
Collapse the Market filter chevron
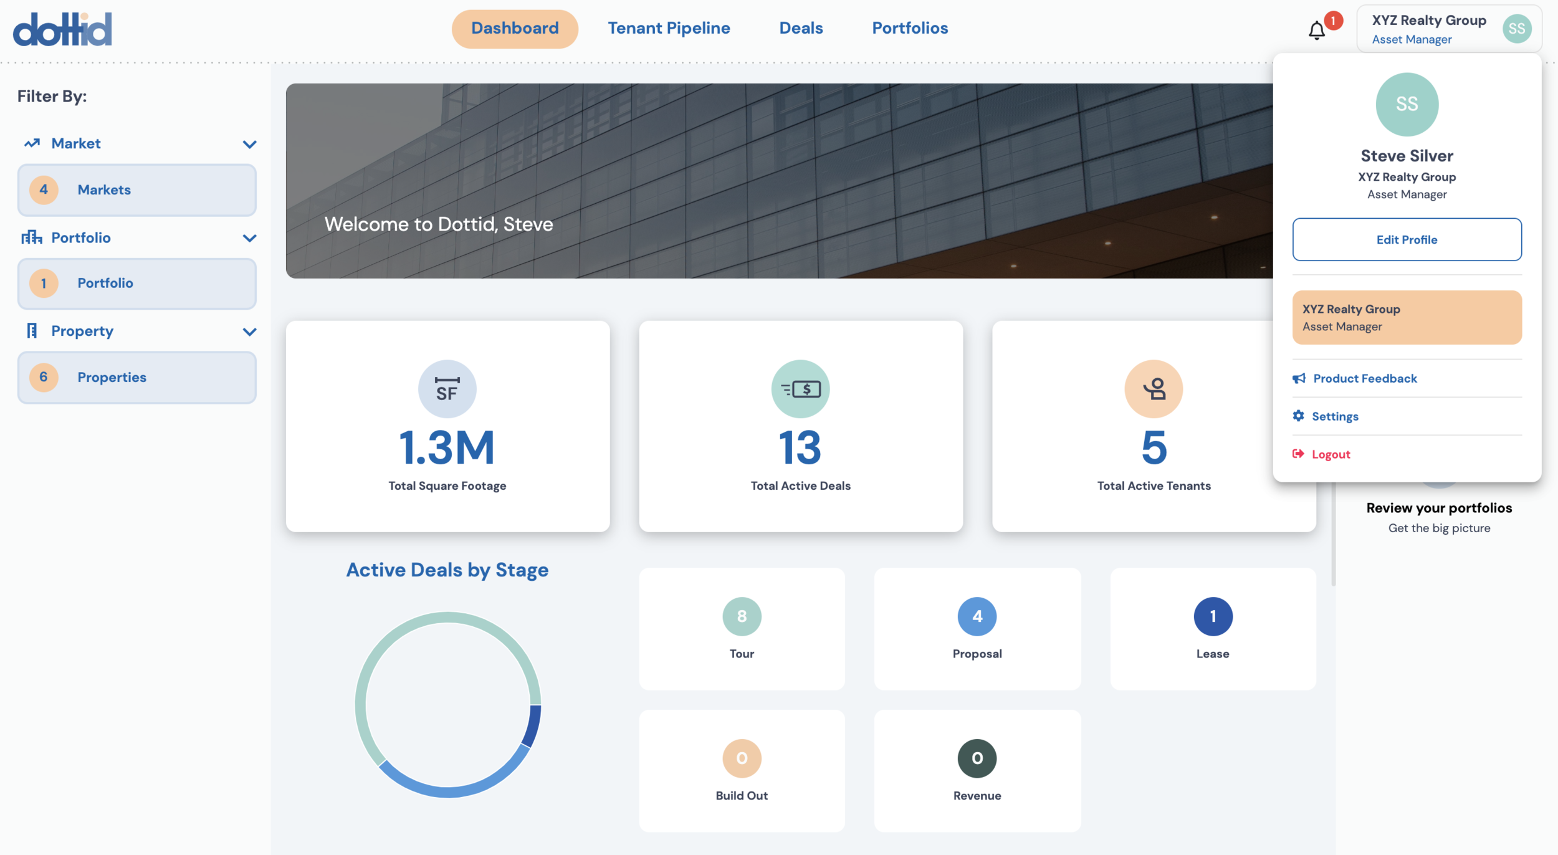(249, 145)
